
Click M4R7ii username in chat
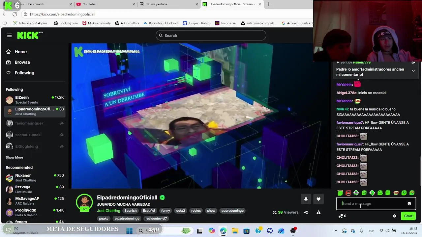pos(342,109)
